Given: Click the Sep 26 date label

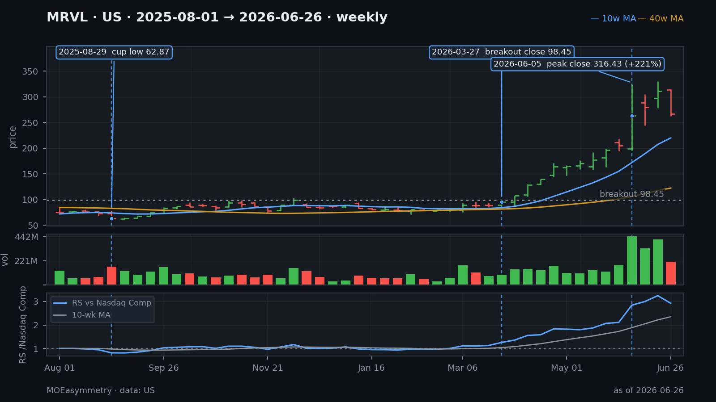Looking at the screenshot, I should coord(163,368).
